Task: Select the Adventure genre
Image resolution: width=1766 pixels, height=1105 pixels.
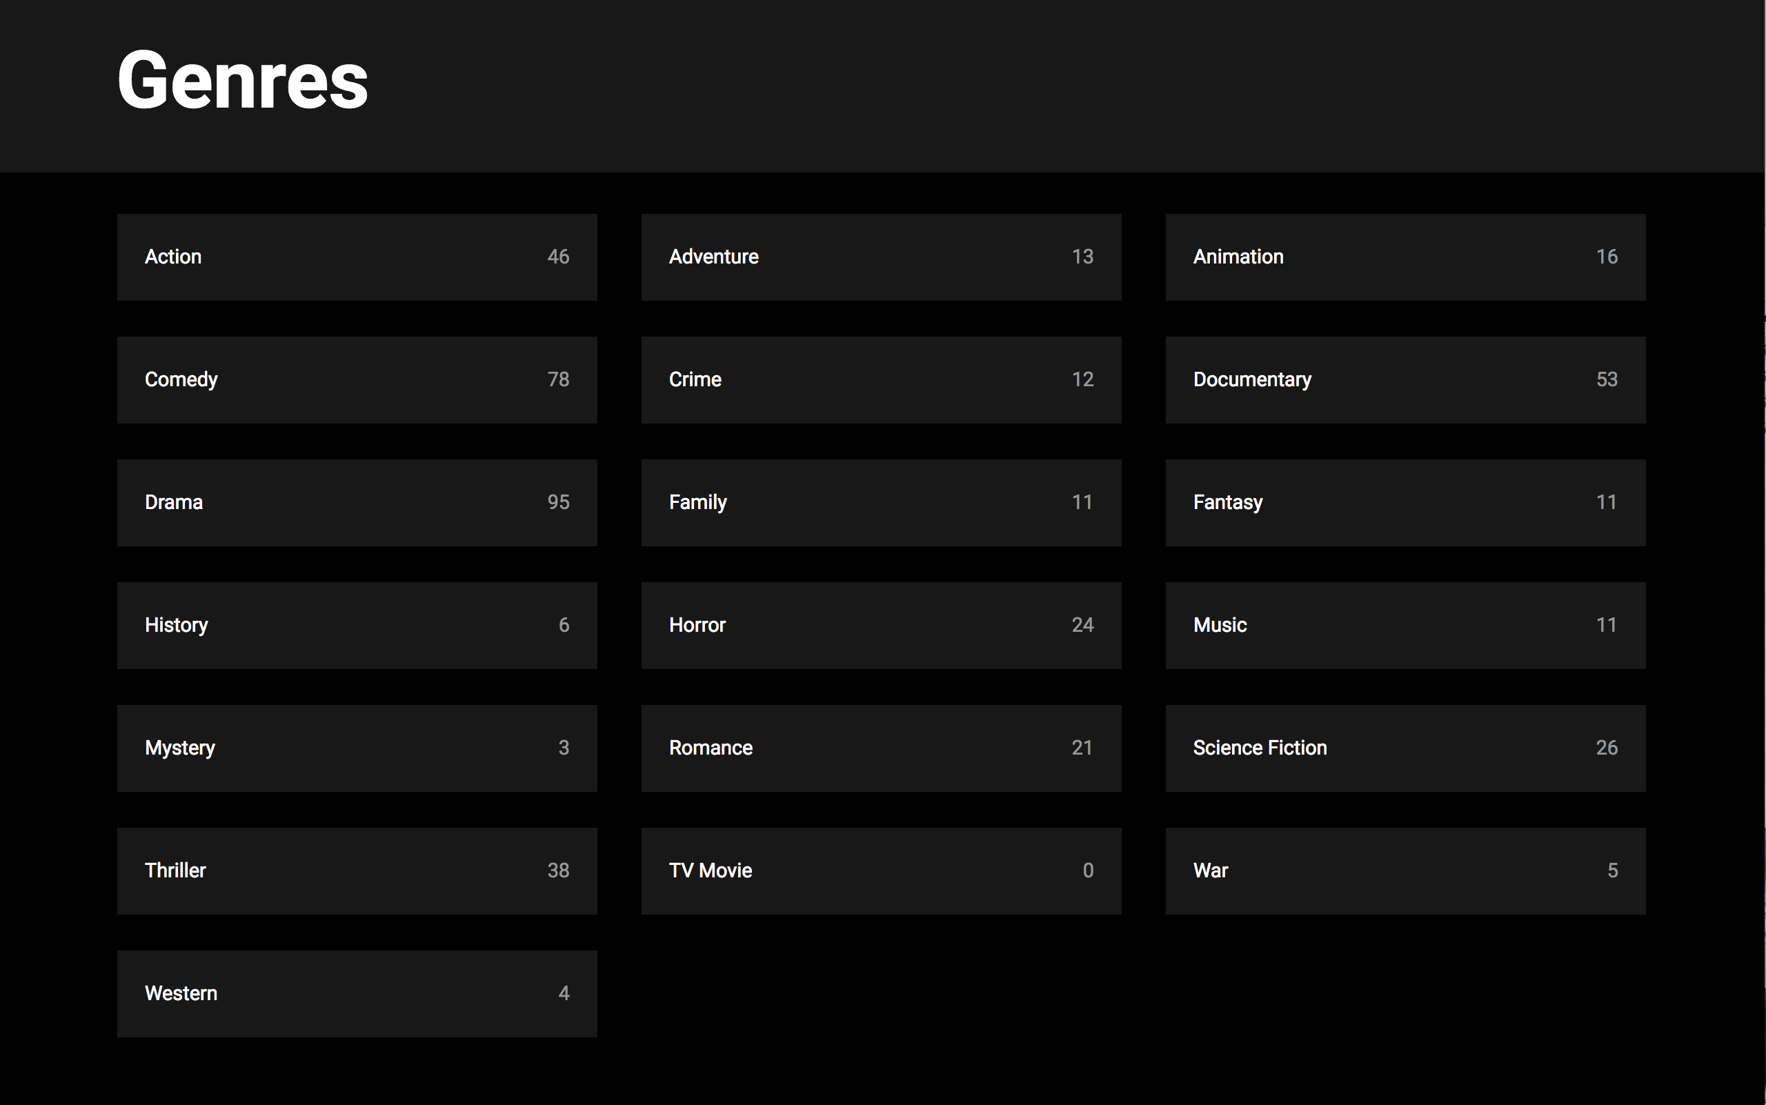Action: click(x=882, y=257)
